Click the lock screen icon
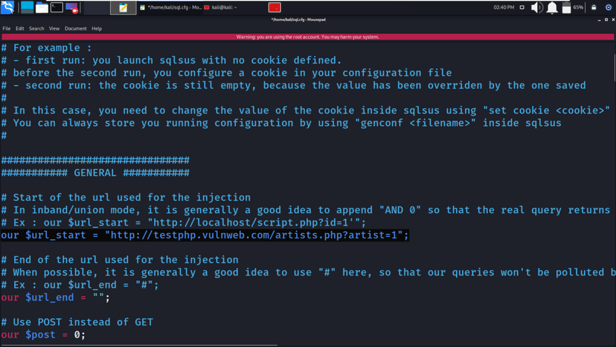The width and height of the screenshot is (616, 347). (x=594, y=7)
